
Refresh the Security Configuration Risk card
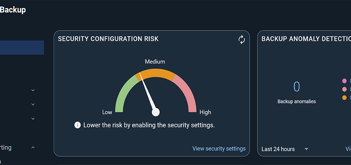242,40
